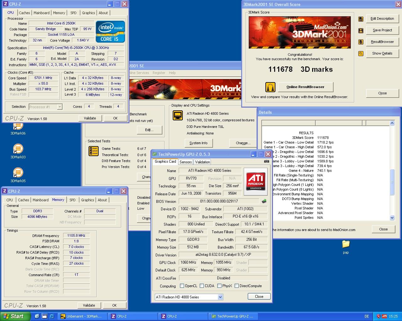Launch Internet Explorer from quick launch
The image size is (402, 321).
click(52, 316)
